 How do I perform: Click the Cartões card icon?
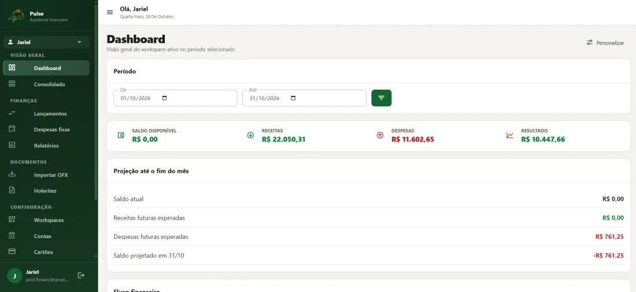point(12,252)
